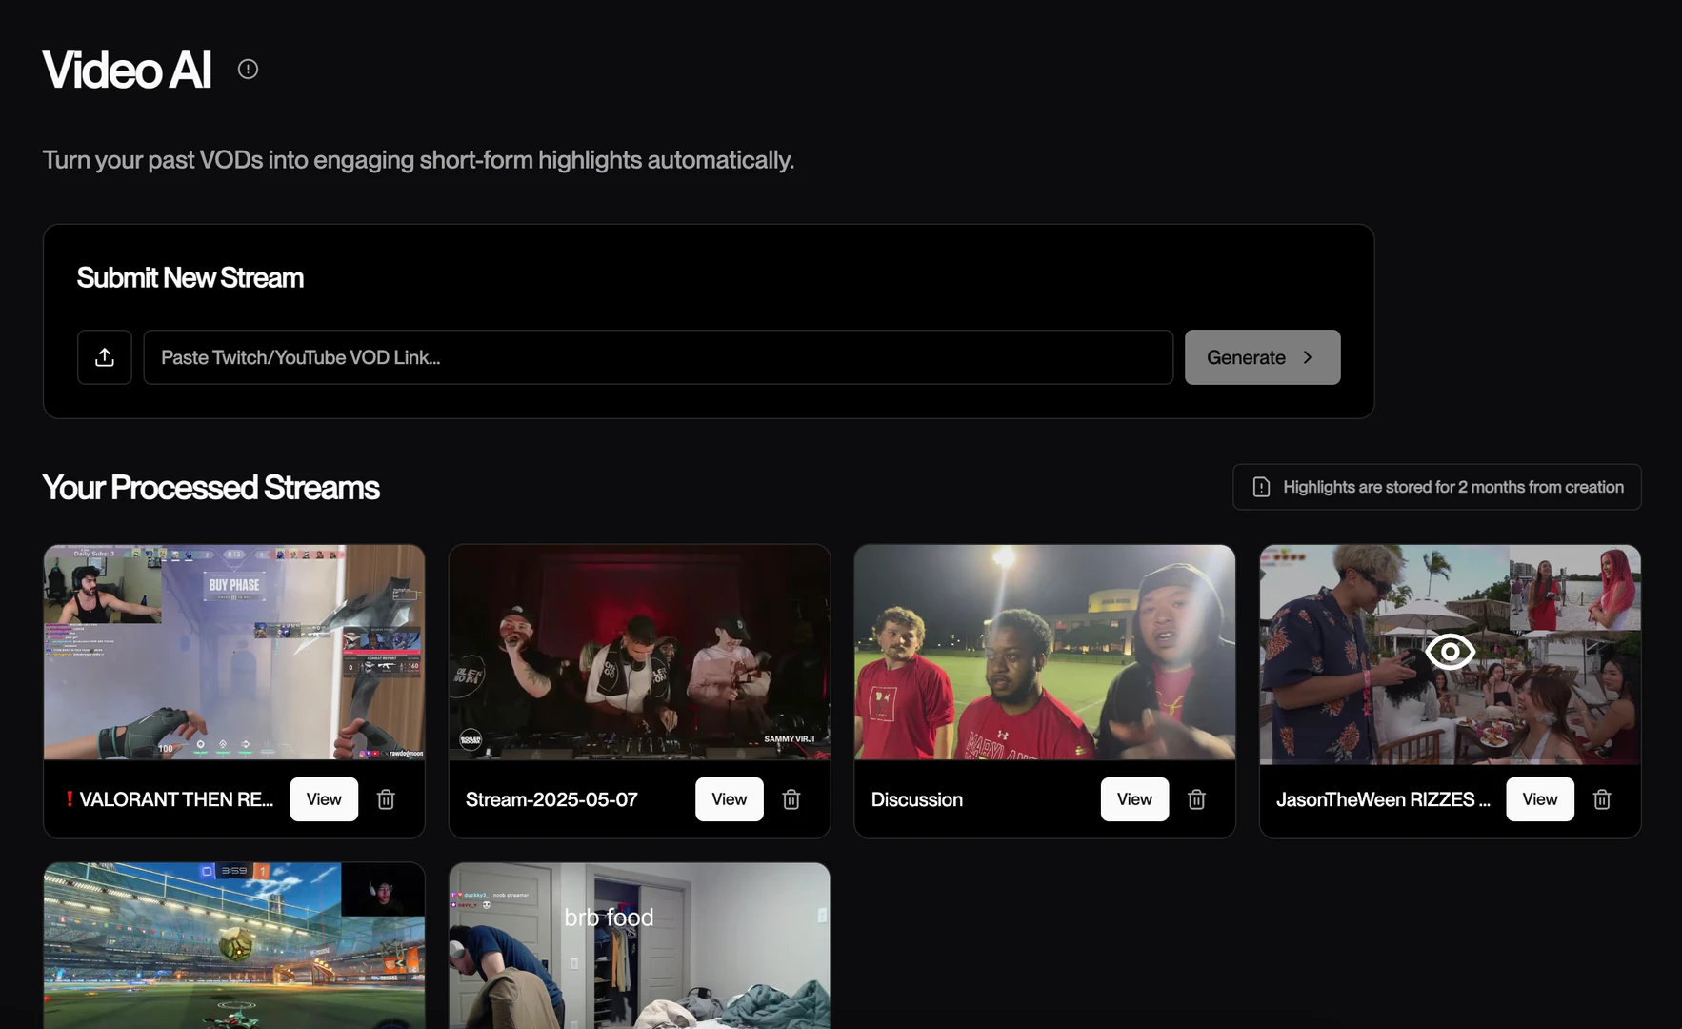Click the eye preview icon on JasonTheWeen thumbnail
This screenshot has width=1682, height=1029.
click(x=1450, y=652)
